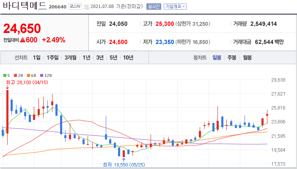Click the +2.49% change percentage

pos(54,40)
